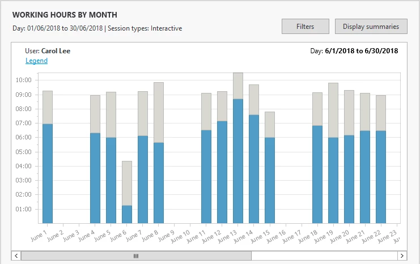Click the Display summaries button
Viewport: 420px width, 264px height.
[x=371, y=26]
